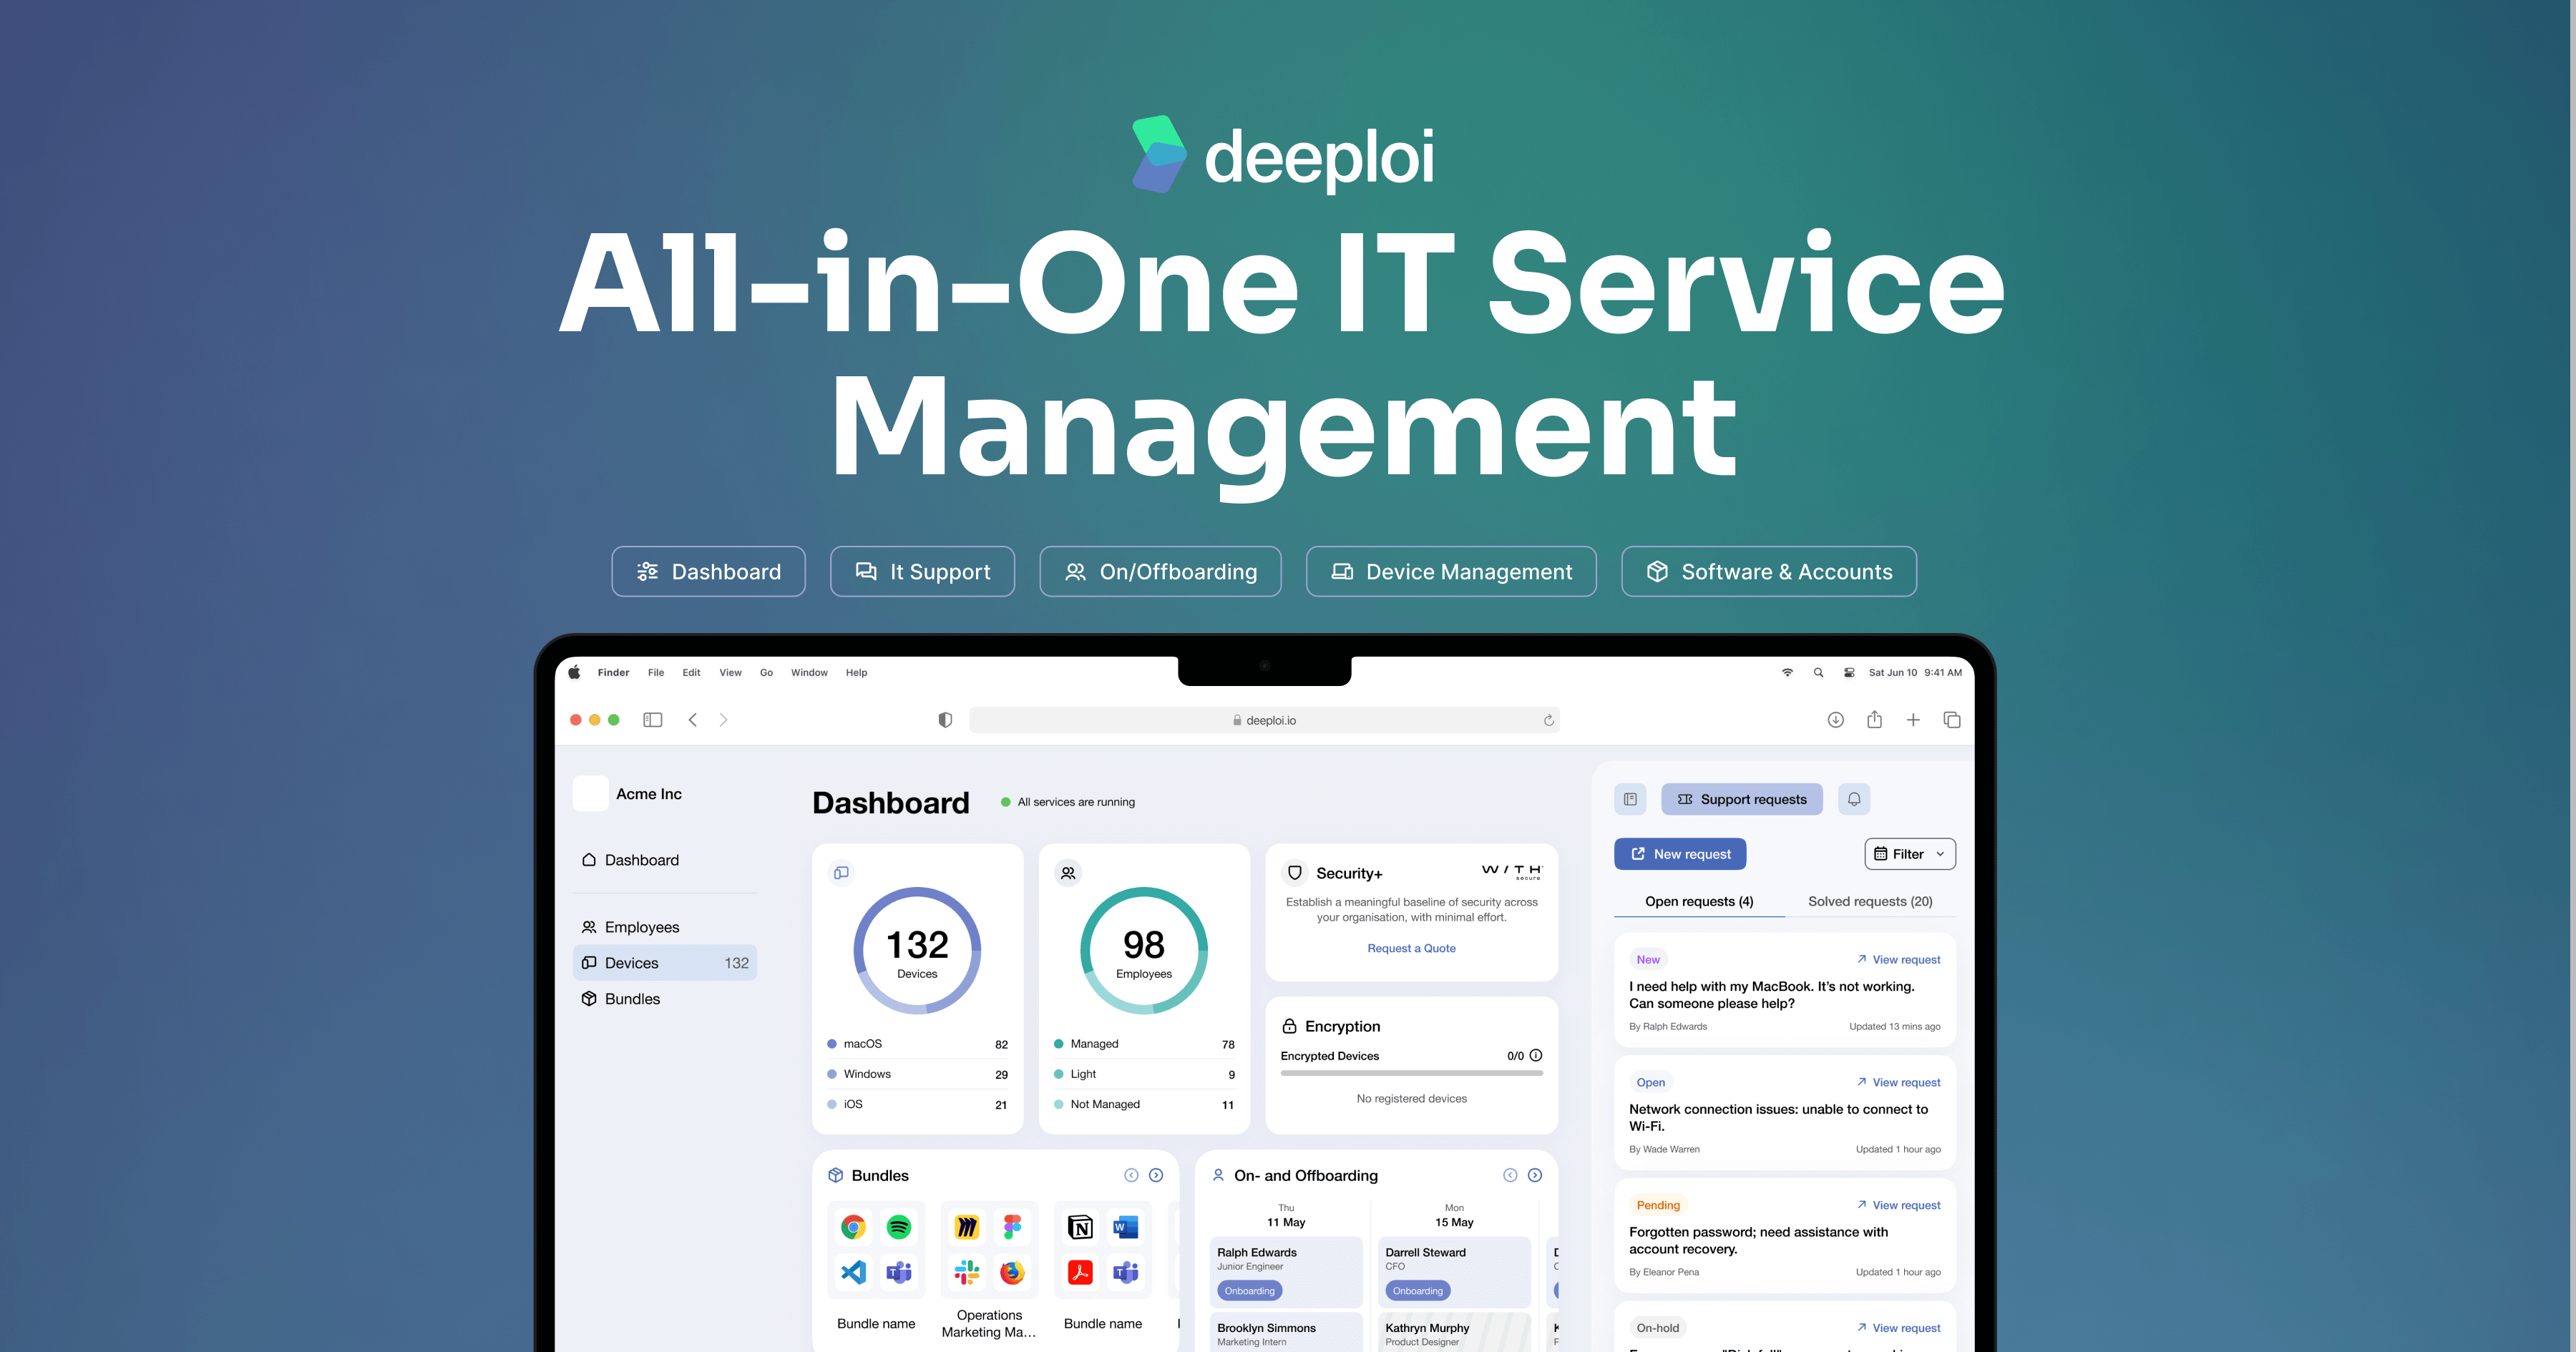This screenshot has width=2576, height=1352.
Task: Open the File menu in menu bar
Action: [x=656, y=673]
